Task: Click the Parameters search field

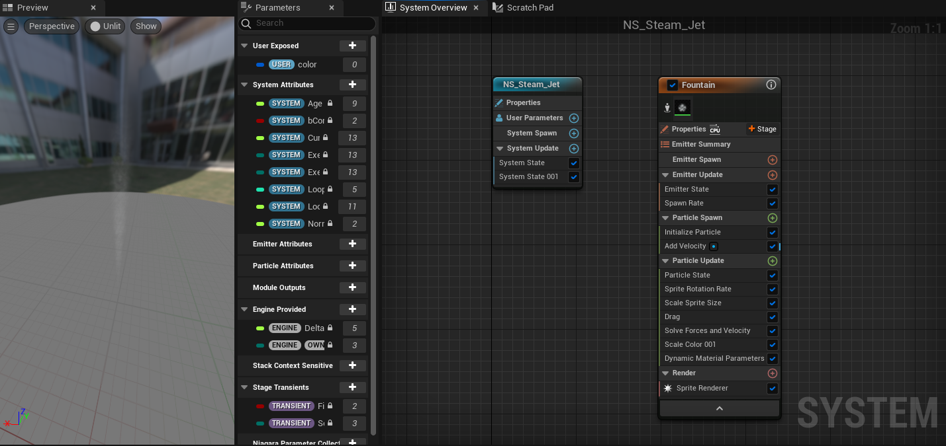Action: pyautogui.click(x=311, y=23)
